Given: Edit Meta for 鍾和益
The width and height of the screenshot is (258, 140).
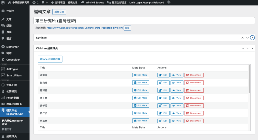Looking at the screenshot, I should pyautogui.click(x=140, y=90).
